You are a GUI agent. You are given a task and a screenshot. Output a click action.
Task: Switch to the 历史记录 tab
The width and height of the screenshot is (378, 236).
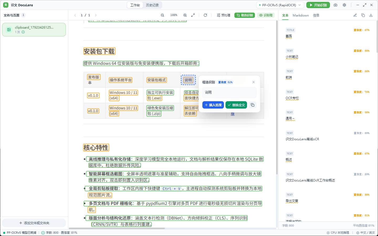click(x=152, y=5)
